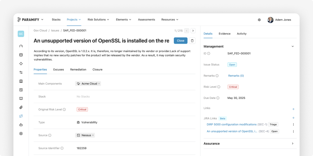This screenshot has height=156, width=313.
Task: Click the dashboard gauge icon in sidebar
Action: tap(21, 46)
